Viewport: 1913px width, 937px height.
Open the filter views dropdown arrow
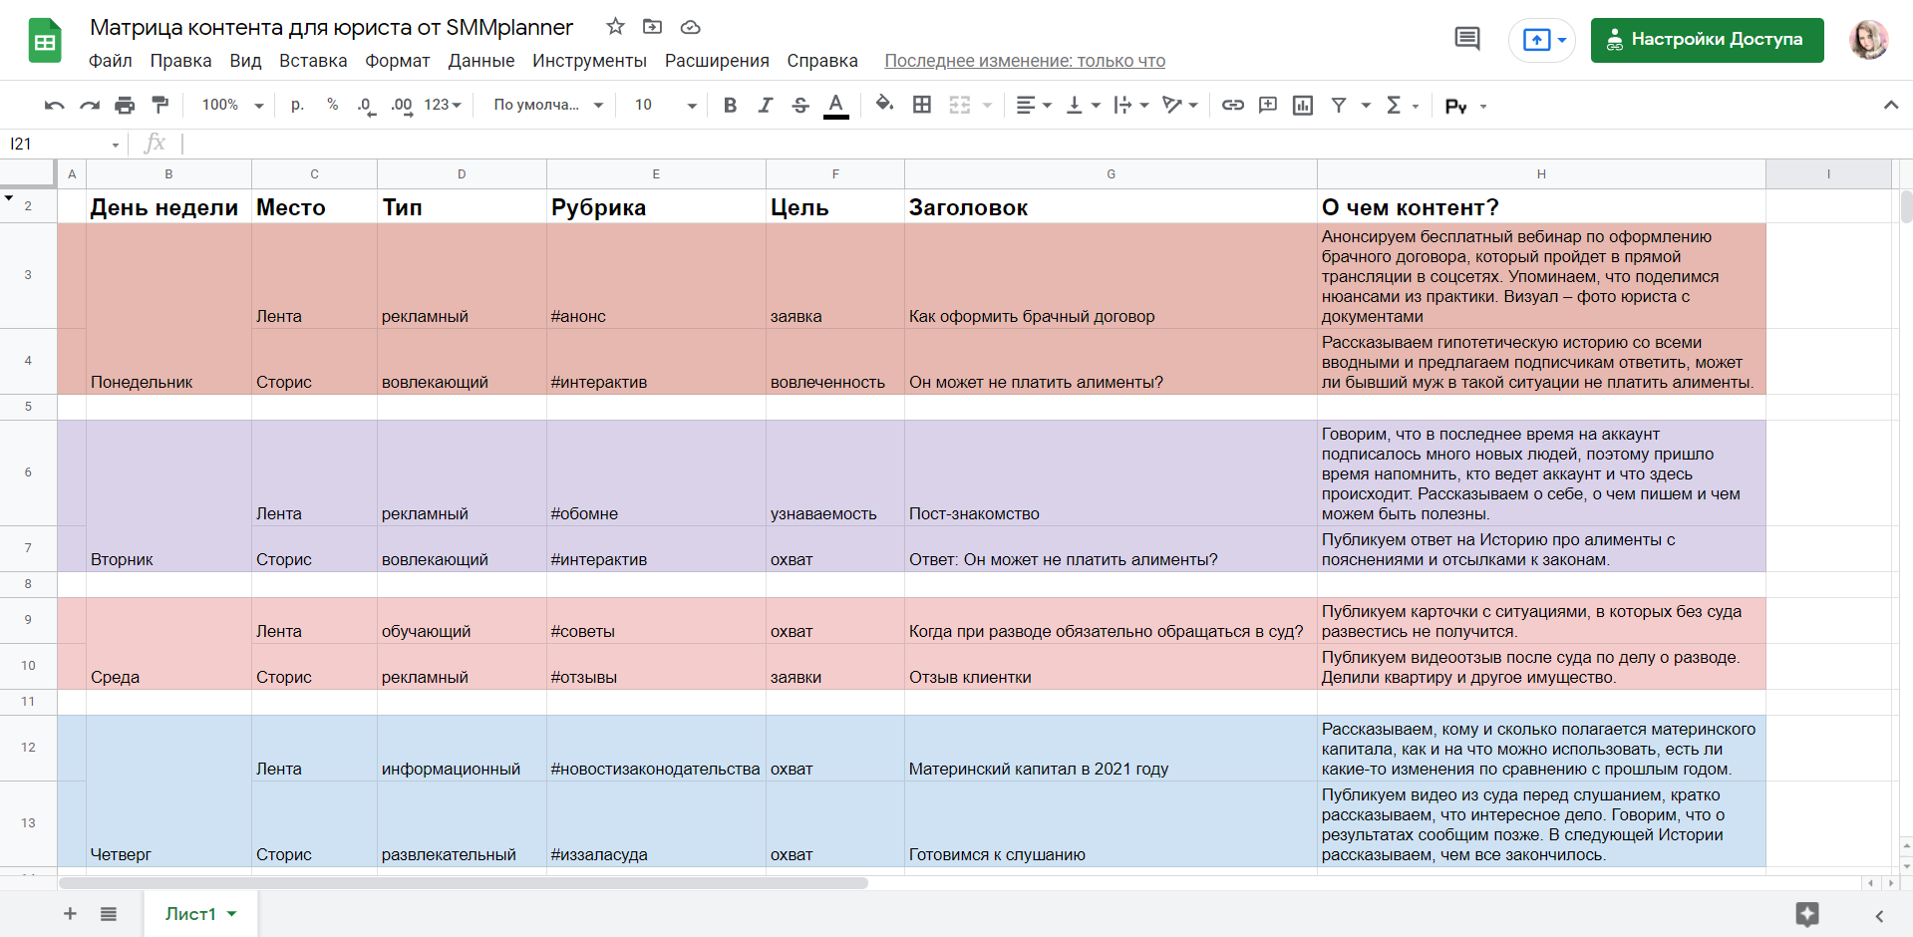click(1366, 105)
